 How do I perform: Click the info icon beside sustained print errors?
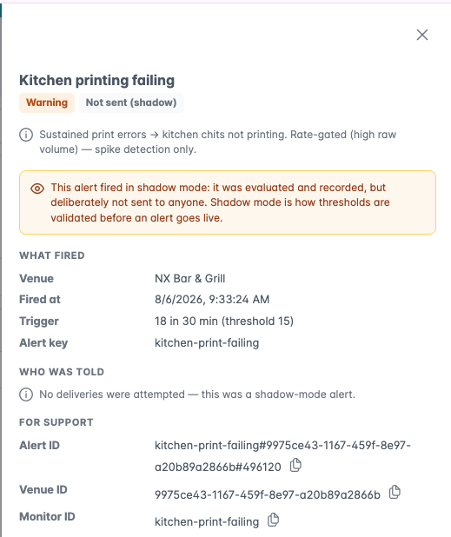pyautogui.click(x=26, y=135)
